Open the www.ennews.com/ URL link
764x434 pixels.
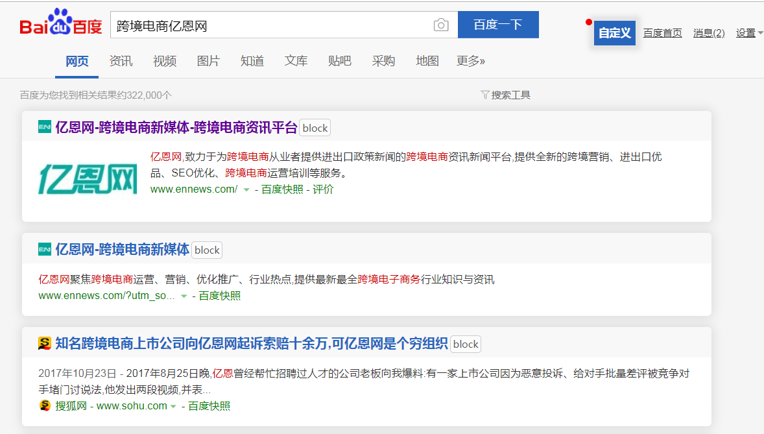[x=193, y=189]
